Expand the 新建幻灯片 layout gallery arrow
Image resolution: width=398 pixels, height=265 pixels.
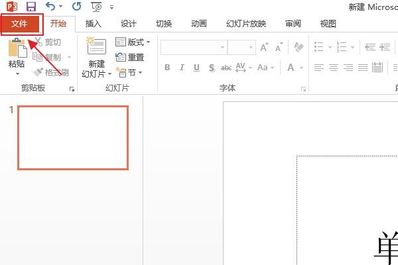(109, 74)
